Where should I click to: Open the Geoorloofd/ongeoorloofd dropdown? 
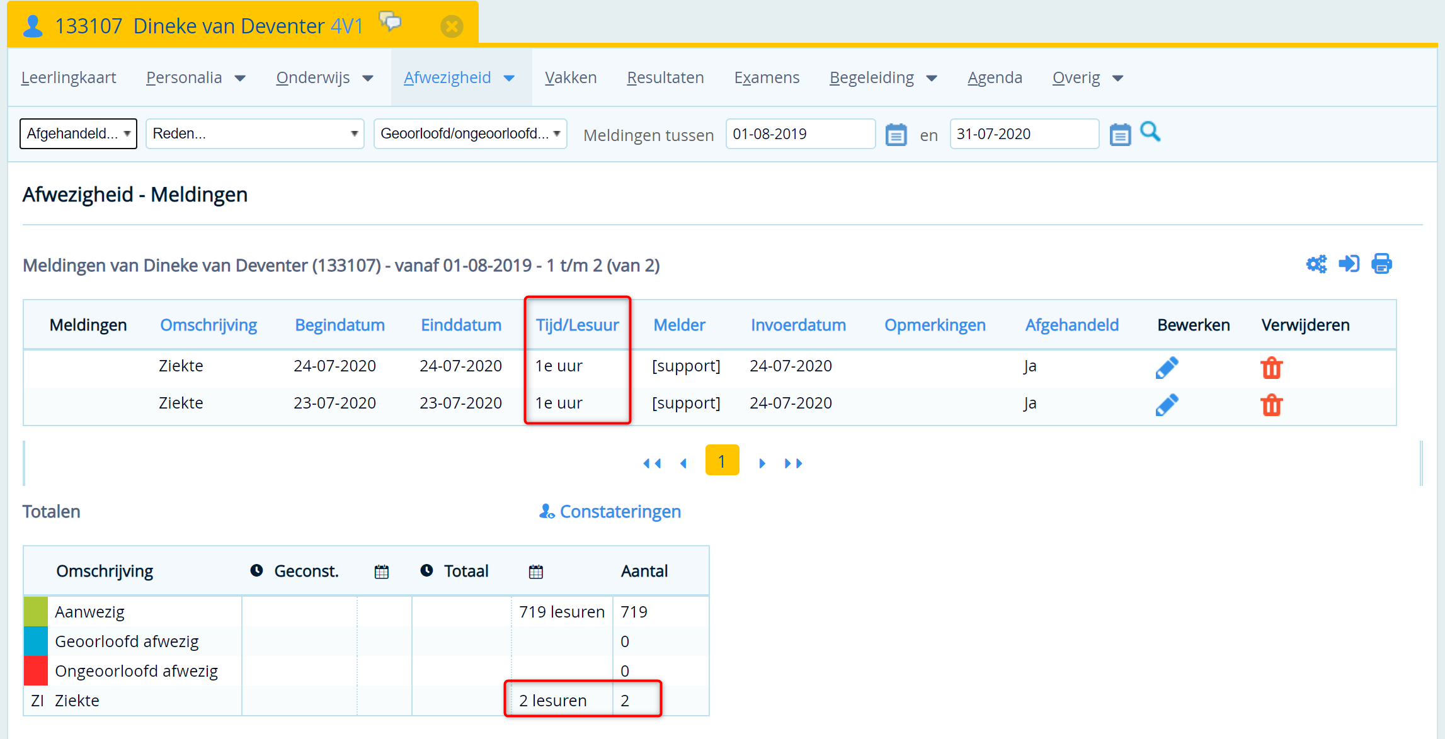pos(470,133)
